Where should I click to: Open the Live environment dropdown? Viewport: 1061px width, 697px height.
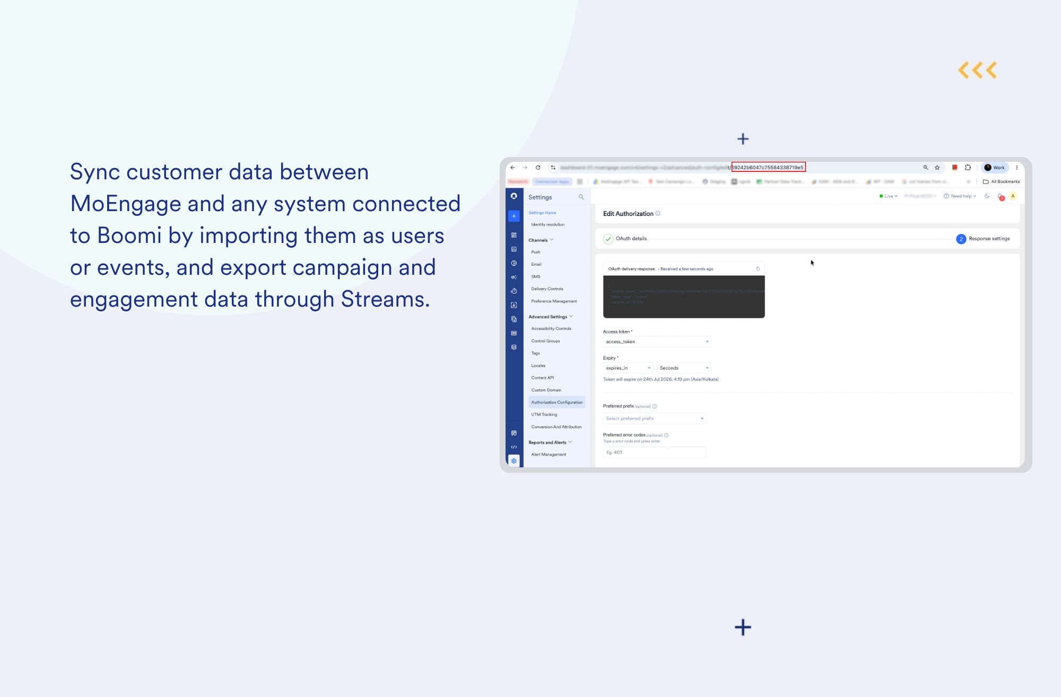click(x=889, y=196)
